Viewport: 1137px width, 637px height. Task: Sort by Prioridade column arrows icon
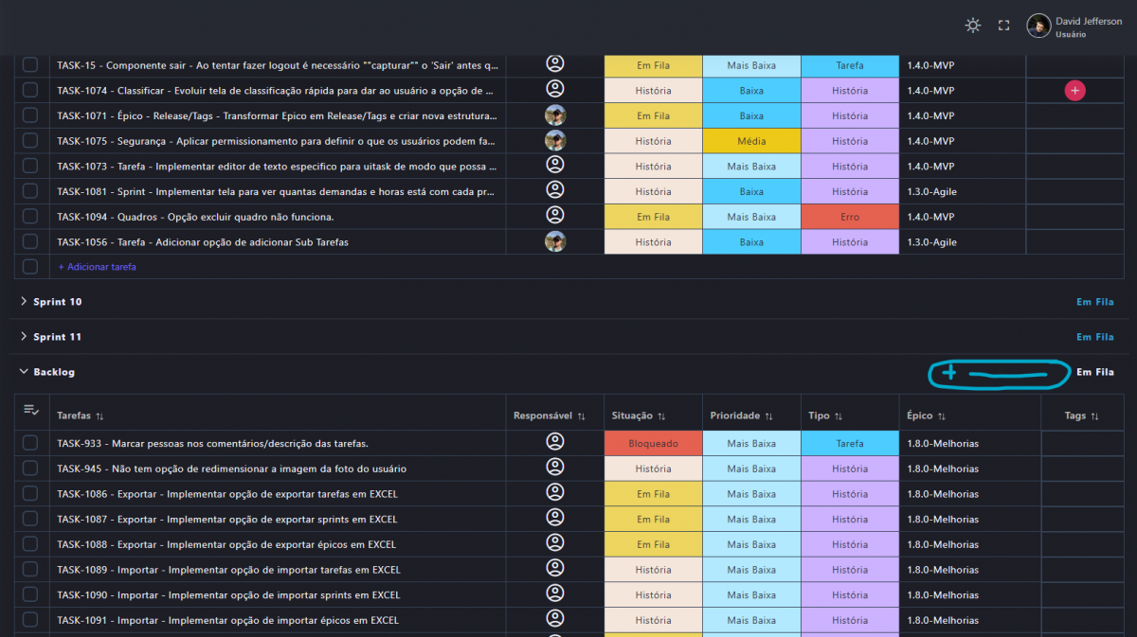pyautogui.click(x=768, y=416)
